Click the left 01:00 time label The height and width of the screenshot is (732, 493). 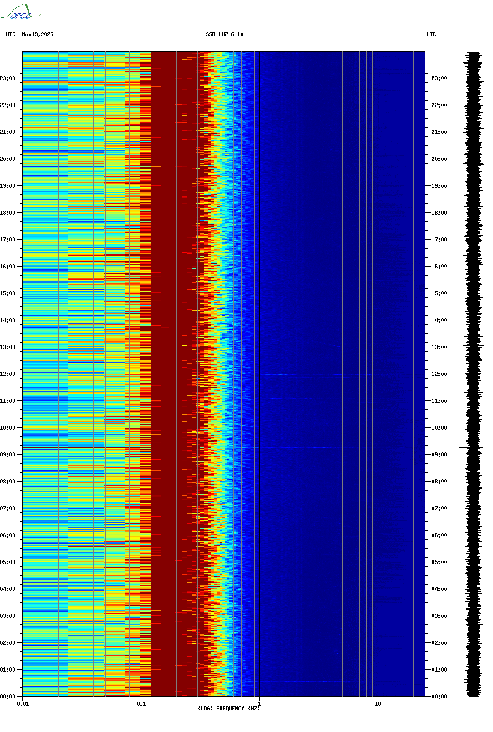pos(8,670)
